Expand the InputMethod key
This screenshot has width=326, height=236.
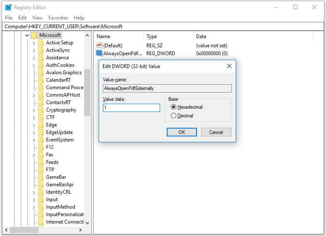coord(34,207)
